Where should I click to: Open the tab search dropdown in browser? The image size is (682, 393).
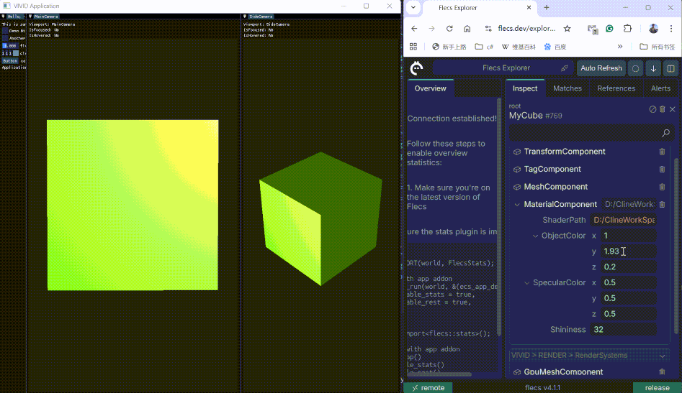(x=413, y=7)
